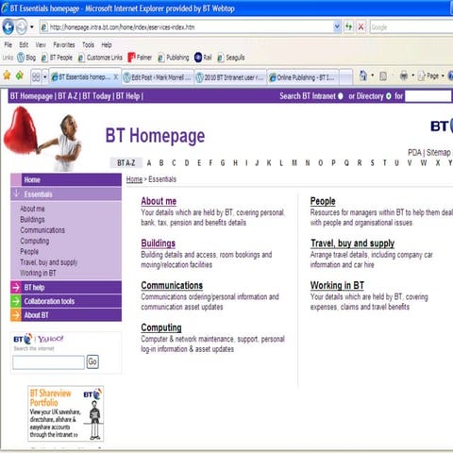
Task: Open the Edit menu
Action: tap(24, 45)
